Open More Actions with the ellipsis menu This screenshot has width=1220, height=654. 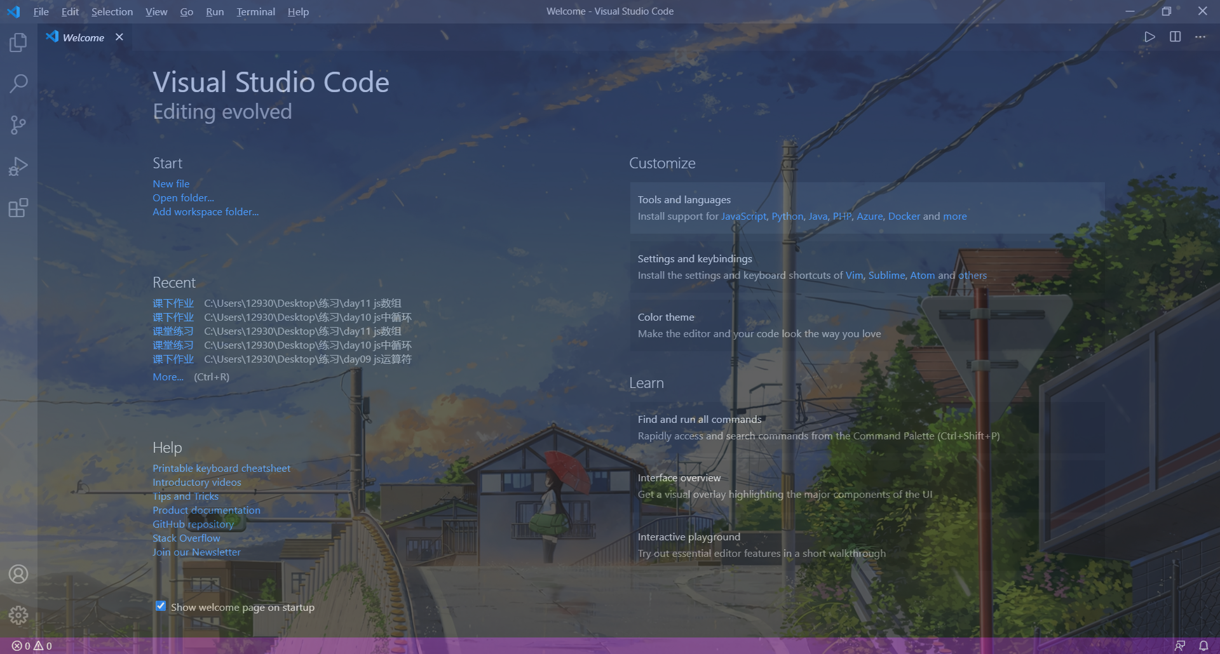point(1200,37)
